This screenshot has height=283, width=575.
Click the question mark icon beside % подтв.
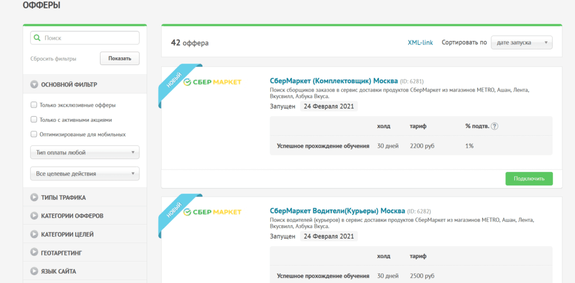coord(495,126)
